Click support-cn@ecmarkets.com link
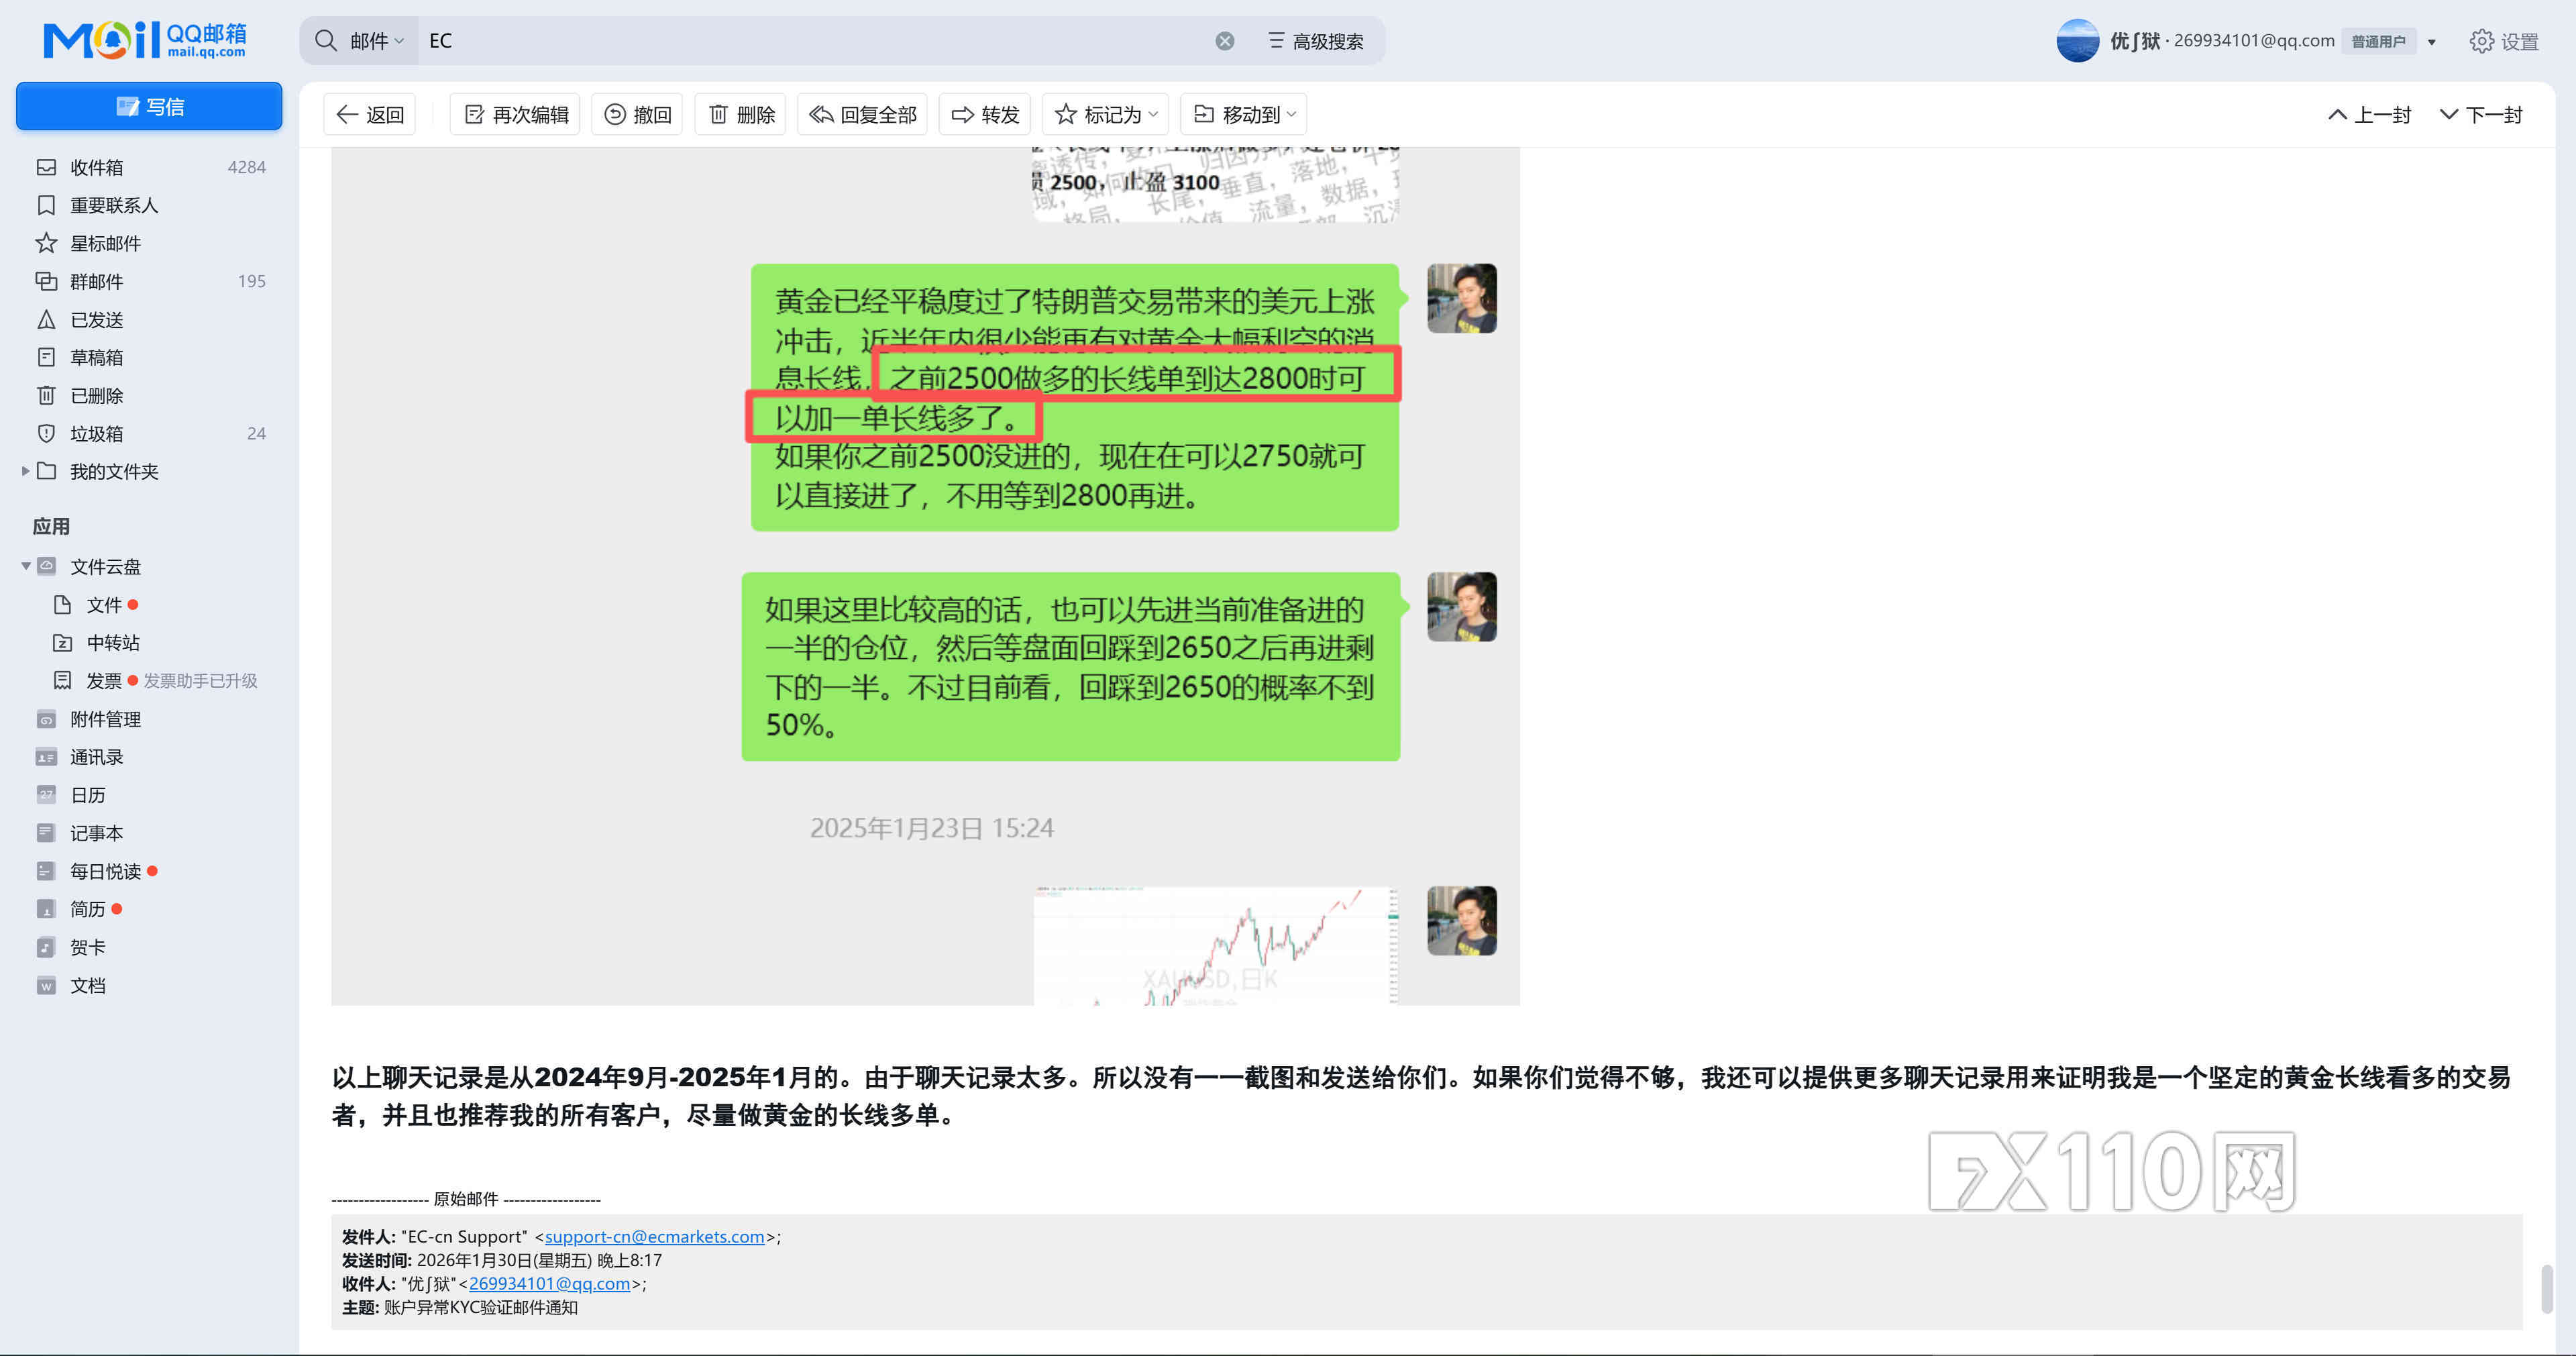Viewport: 2576px width, 1356px height. 654,1236
